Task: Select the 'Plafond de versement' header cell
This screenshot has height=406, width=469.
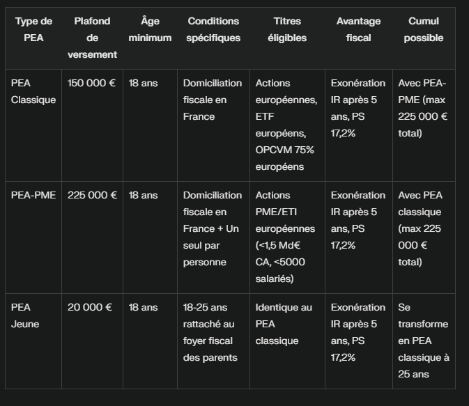Action: [x=92, y=38]
